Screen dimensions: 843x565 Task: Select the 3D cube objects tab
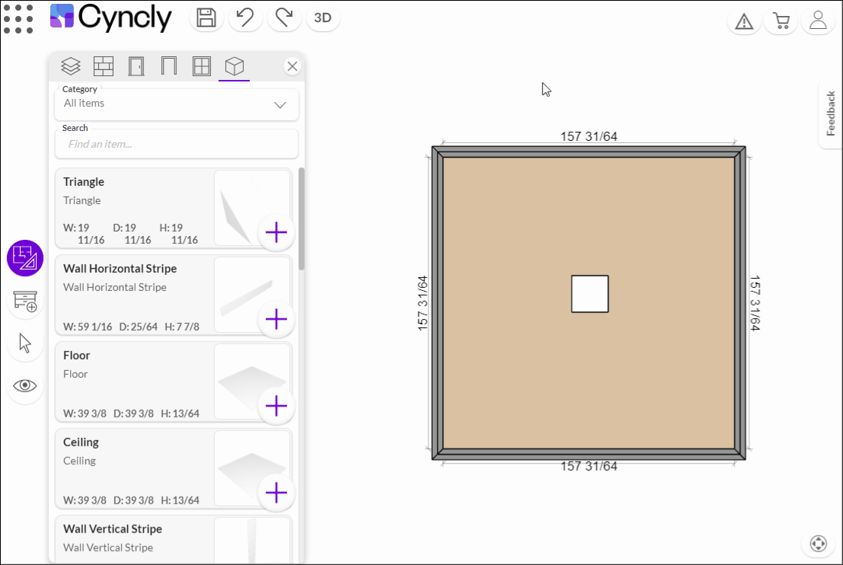(235, 66)
